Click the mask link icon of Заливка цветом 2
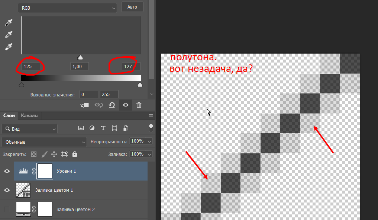The height and width of the screenshot is (220, 378). (34, 209)
